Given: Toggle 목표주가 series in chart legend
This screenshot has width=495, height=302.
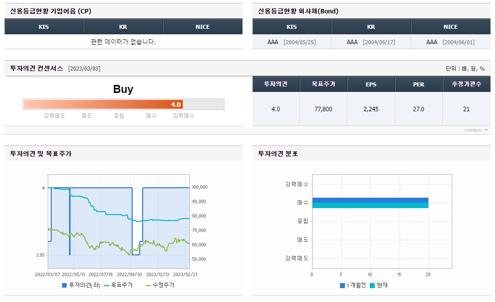Looking at the screenshot, I should click(118, 285).
